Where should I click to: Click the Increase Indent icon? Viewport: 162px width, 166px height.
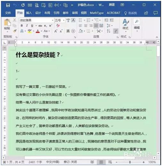click(x=111, y=20)
